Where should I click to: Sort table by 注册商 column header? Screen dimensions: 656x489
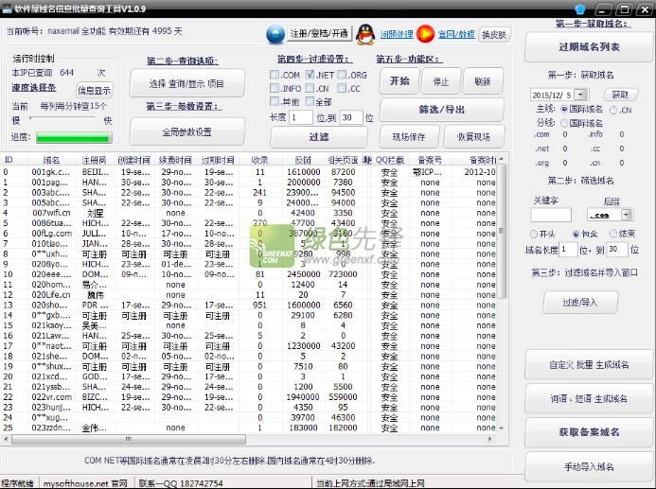pyautogui.click(x=95, y=160)
